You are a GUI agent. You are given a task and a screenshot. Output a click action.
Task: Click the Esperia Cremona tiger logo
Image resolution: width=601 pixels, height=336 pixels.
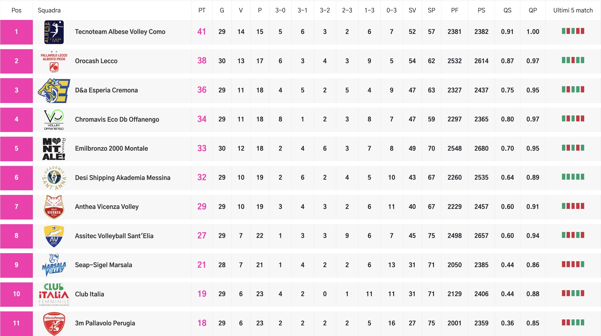click(54, 91)
